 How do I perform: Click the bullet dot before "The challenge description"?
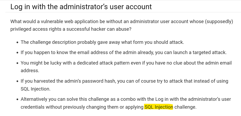[x=17, y=43]
